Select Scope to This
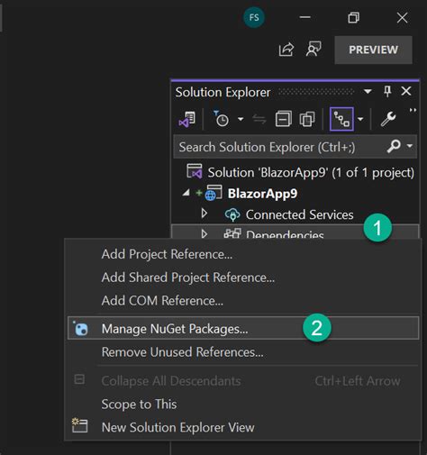 [243, 405]
